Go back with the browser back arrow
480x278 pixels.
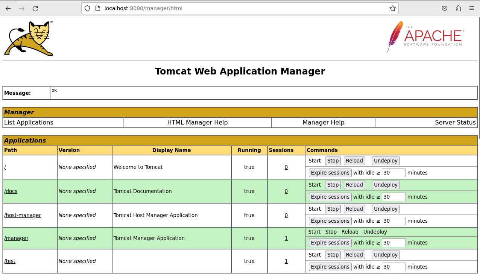[8, 8]
